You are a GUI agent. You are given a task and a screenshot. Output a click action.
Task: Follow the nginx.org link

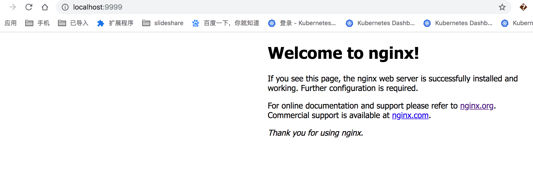coord(477,106)
